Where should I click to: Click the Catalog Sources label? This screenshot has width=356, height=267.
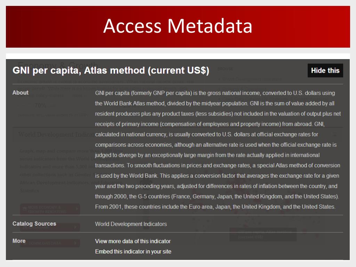[x=34, y=224]
